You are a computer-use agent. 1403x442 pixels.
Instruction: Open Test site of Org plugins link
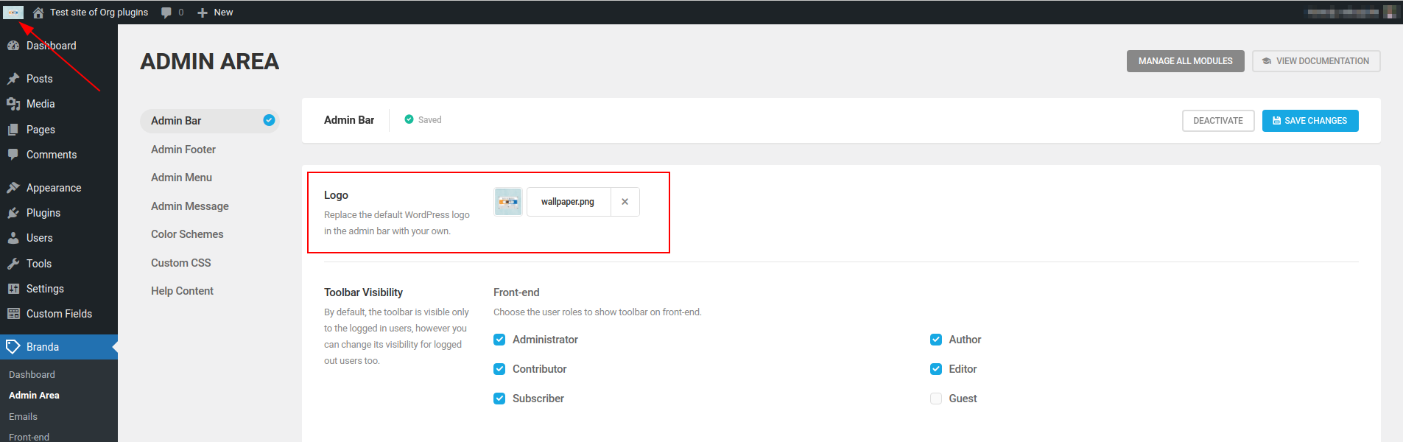99,13
